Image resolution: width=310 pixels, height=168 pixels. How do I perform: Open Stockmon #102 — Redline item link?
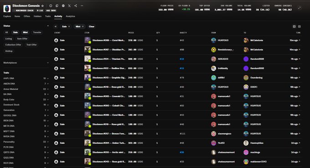pyautogui.click(x=109, y=68)
